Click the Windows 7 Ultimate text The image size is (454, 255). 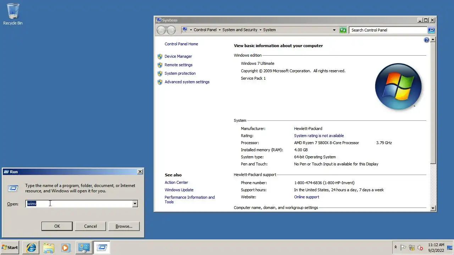258,63
